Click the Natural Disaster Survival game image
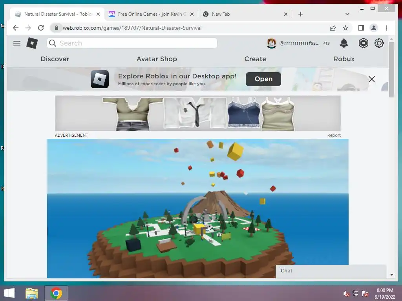402x301 pixels. click(198, 209)
